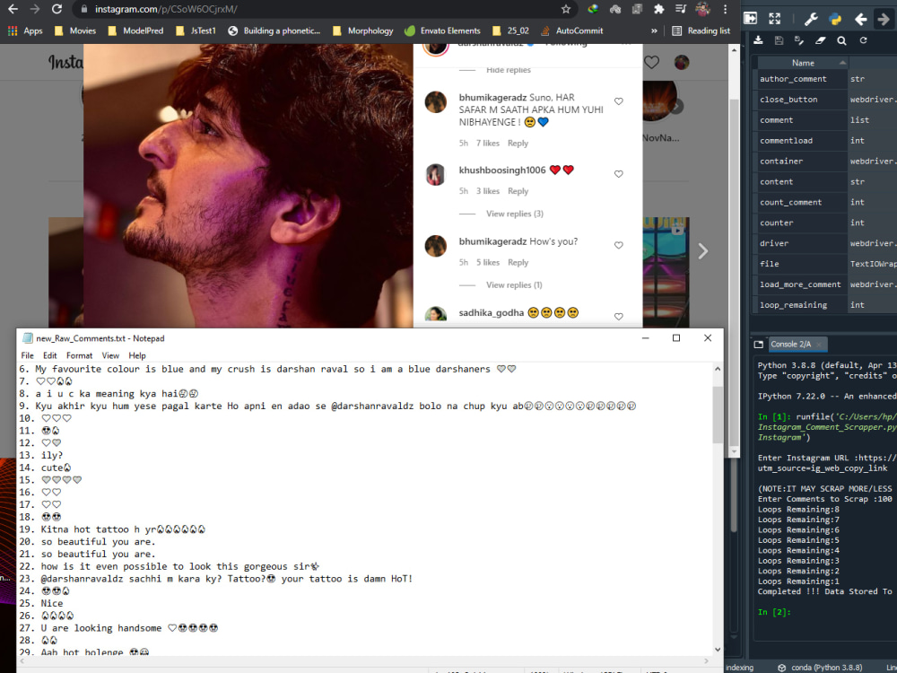Like bhumikageradz's 'Suno, HAR SAFAR' comment
897x673 pixels.
pos(618,101)
